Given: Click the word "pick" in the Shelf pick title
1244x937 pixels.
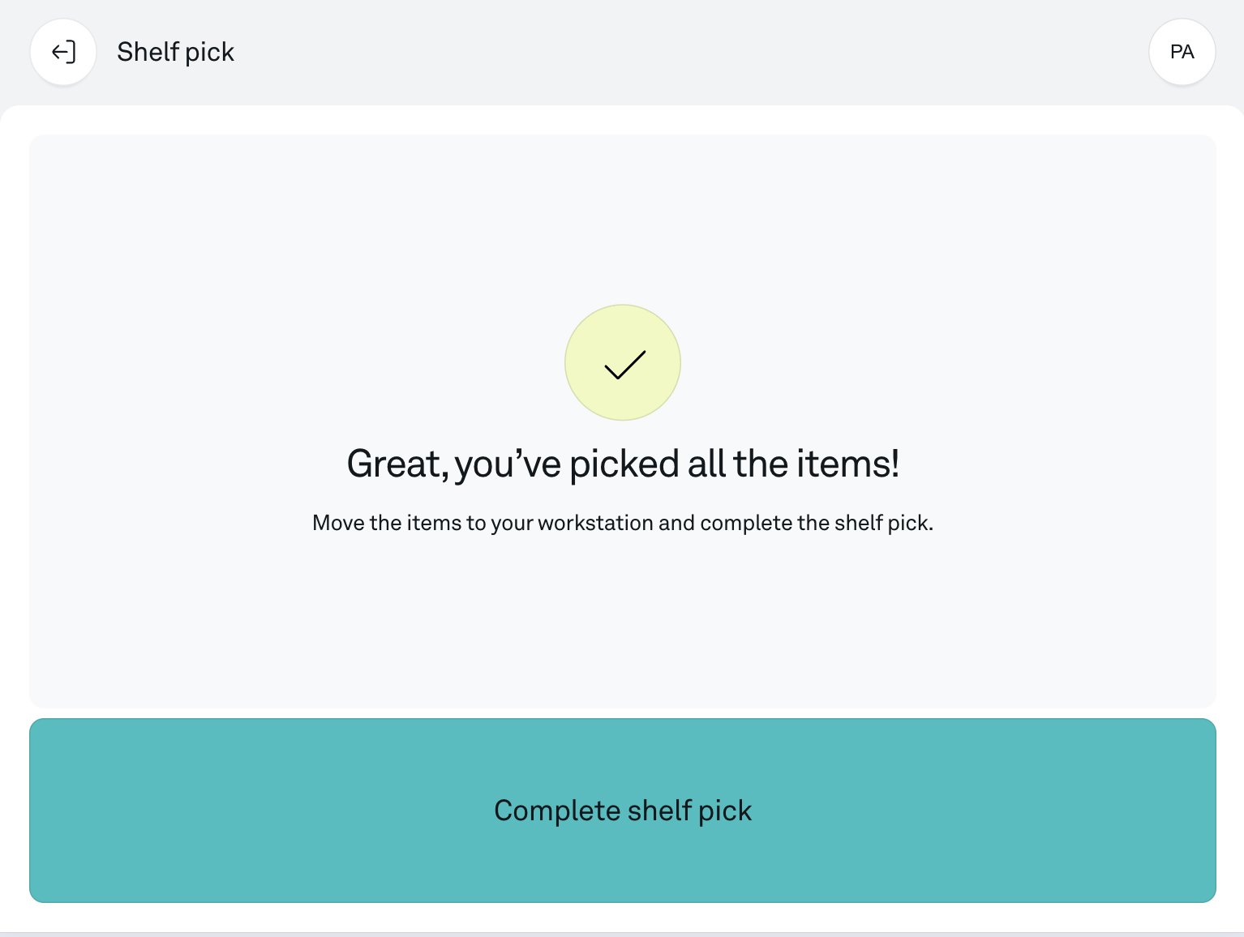Looking at the screenshot, I should coord(209,53).
